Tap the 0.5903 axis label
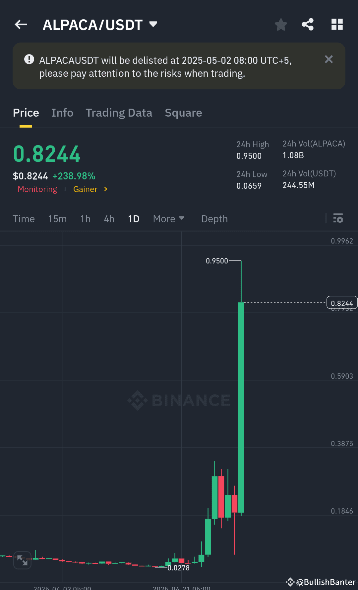The image size is (358, 590). point(342,376)
